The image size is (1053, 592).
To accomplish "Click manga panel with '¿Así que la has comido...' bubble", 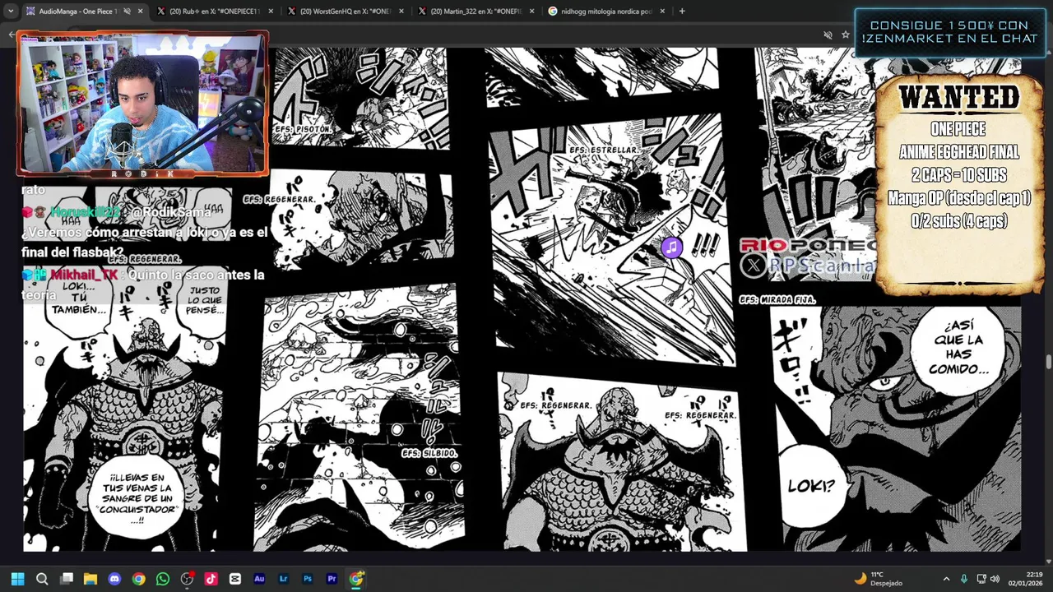I will pyautogui.click(x=895, y=428).
